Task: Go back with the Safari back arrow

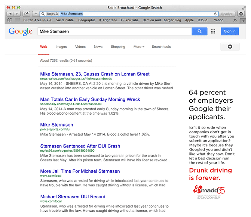Action: tap(10, 14)
